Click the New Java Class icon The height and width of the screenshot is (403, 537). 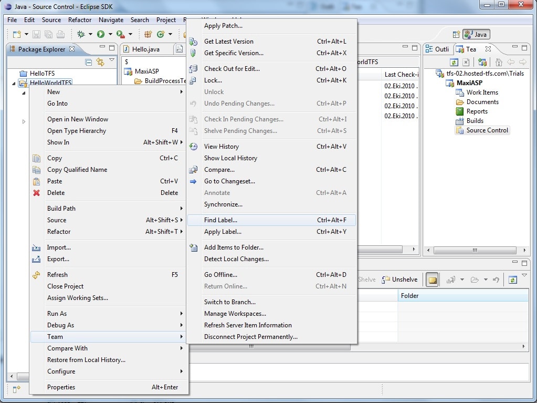coord(161,34)
